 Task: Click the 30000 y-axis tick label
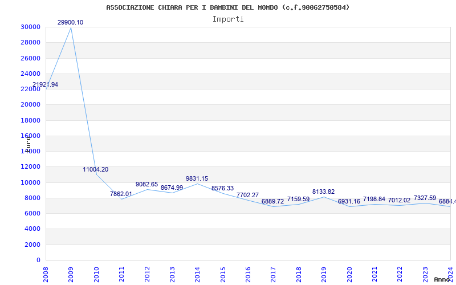(x=30, y=27)
